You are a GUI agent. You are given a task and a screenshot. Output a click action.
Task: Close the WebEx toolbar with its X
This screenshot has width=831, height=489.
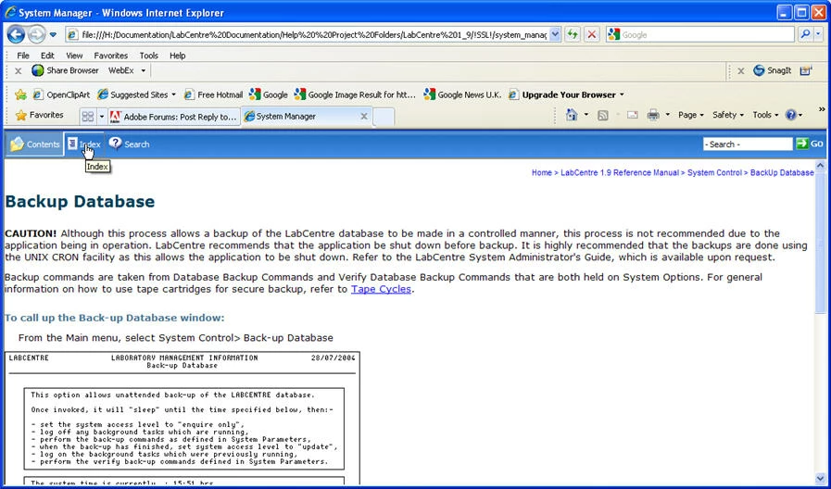[18, 70]
